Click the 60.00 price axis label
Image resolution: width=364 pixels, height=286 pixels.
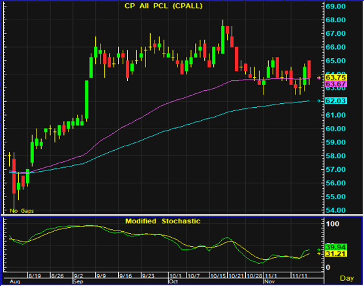(335, 129)
